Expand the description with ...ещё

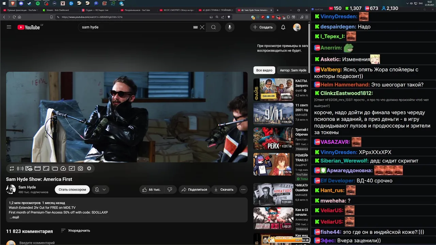point(14,217)
